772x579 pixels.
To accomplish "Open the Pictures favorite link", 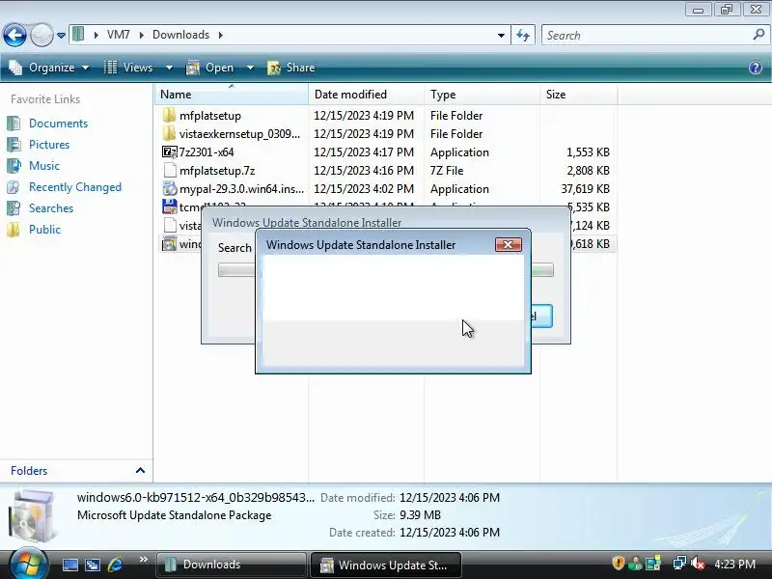I will coord(49,145).
